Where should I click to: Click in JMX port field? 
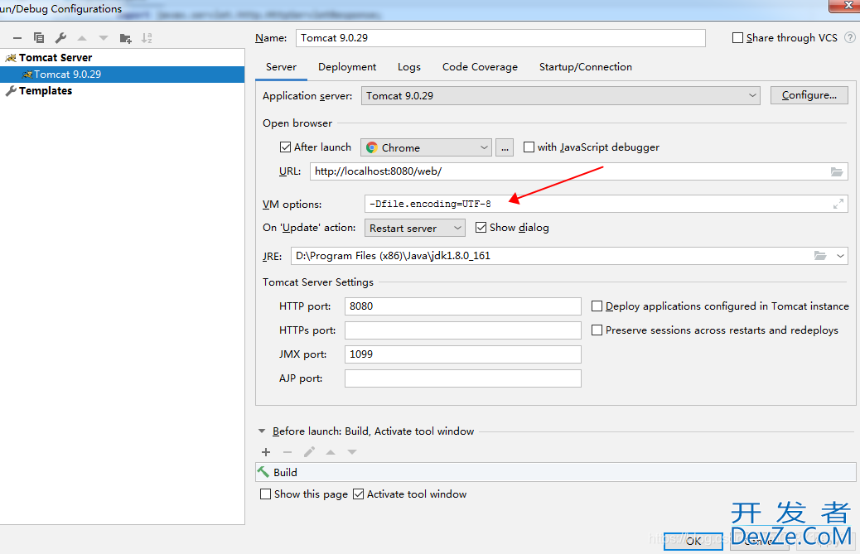click(x=463, y=354)
